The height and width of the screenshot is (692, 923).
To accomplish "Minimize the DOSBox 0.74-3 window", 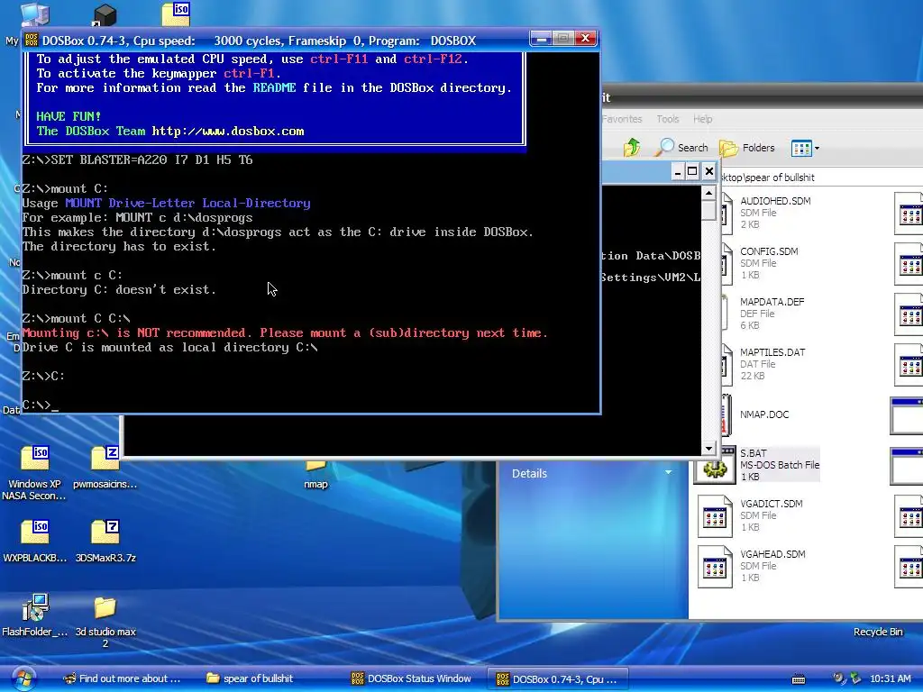I will pos(541,38).
